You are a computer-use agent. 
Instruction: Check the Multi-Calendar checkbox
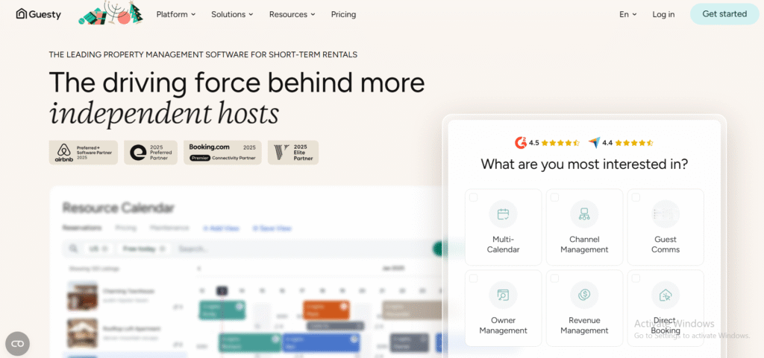point(473,197)
